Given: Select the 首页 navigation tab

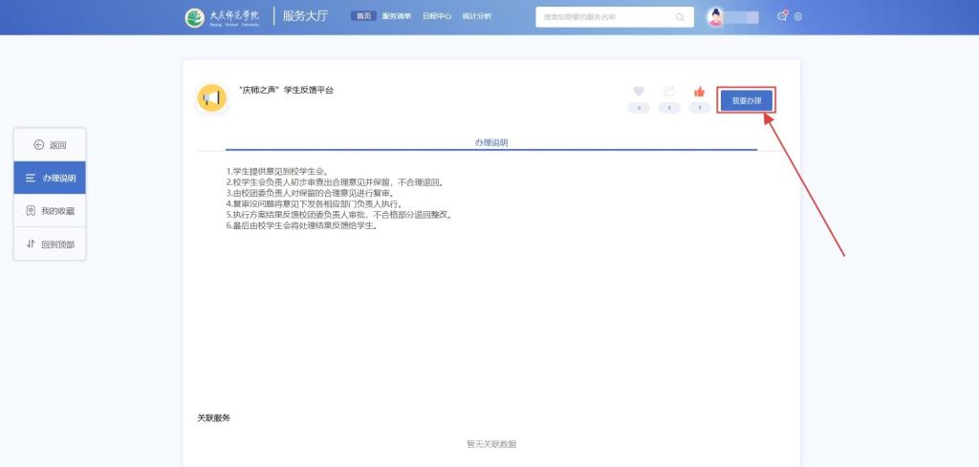Looking at the screenshot, I should (x=363, y=16).
